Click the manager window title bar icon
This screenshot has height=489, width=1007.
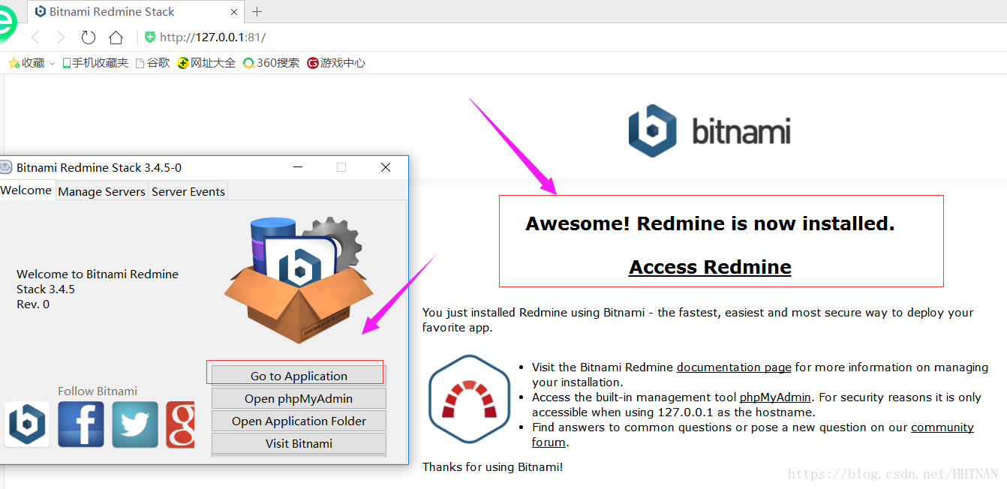pyautogui.click(x=6, y=167)
